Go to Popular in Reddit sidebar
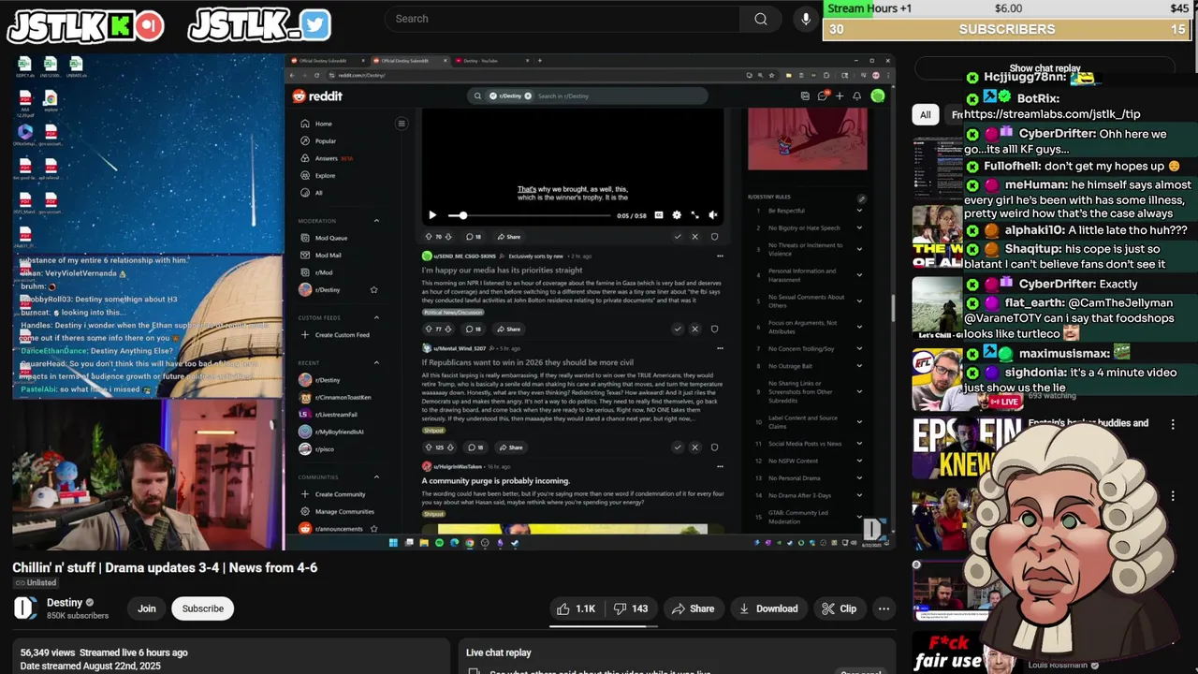Viewport: 1198px width, 674px height. pyautogui.click(x=317, y=141)
